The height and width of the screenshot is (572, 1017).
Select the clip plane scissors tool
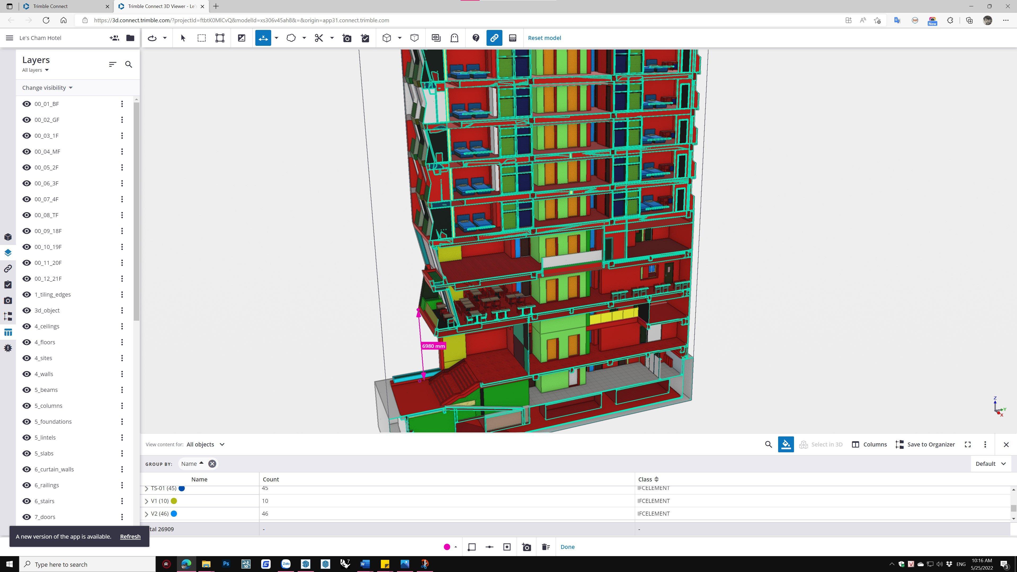tap(319, 38)
